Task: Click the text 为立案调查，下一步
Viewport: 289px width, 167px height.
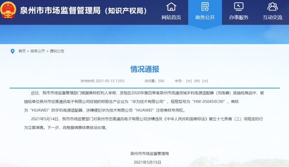Action: (x=41, y=128)
